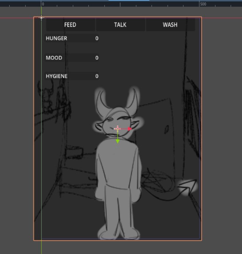Select the HYGIENE label

tap(56, 76)
